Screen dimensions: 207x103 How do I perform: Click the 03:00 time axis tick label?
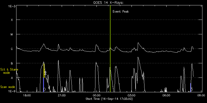131,95
